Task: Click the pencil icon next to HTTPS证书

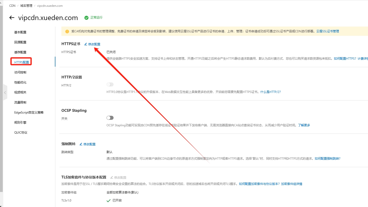Action: coord(86,44)
